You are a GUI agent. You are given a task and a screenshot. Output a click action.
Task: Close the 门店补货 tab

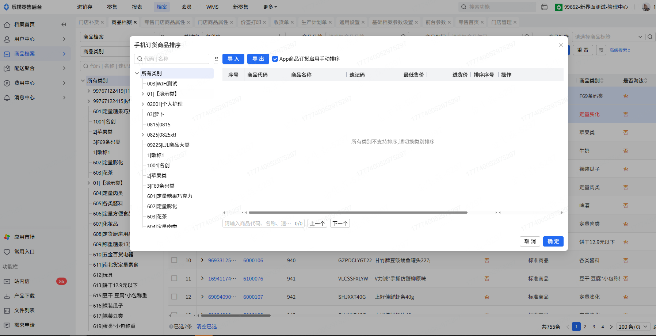tap(102, 22)
